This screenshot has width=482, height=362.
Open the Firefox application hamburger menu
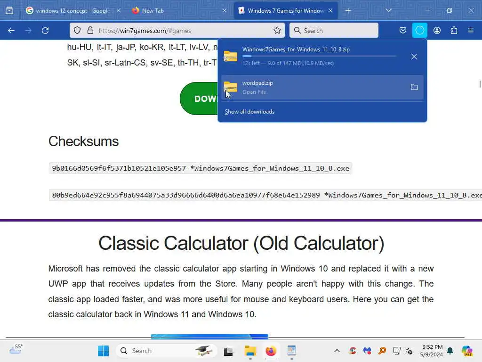(x=471, y=31)
